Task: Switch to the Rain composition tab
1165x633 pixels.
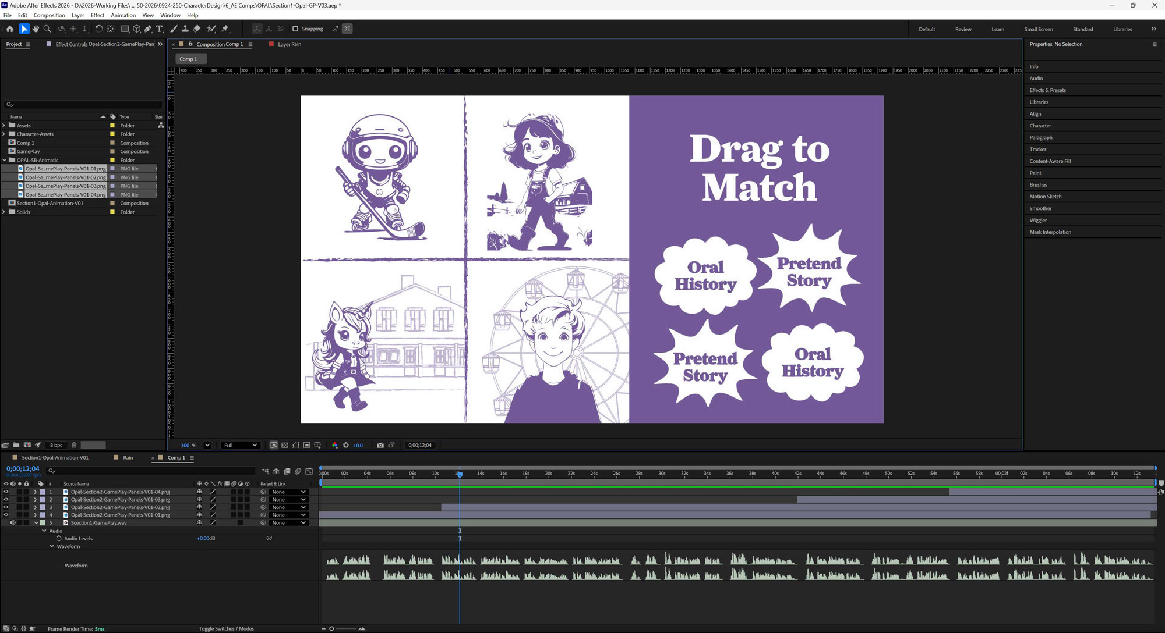Action: pyautogui.click(x=127, y=457)
